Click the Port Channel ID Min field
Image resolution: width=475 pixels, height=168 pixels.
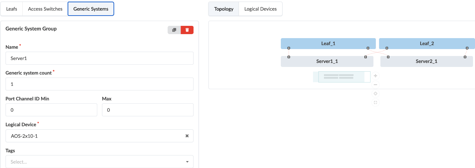point(51,110)
